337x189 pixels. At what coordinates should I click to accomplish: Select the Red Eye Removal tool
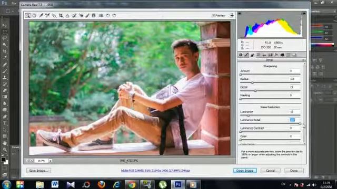tap(81, 15)
